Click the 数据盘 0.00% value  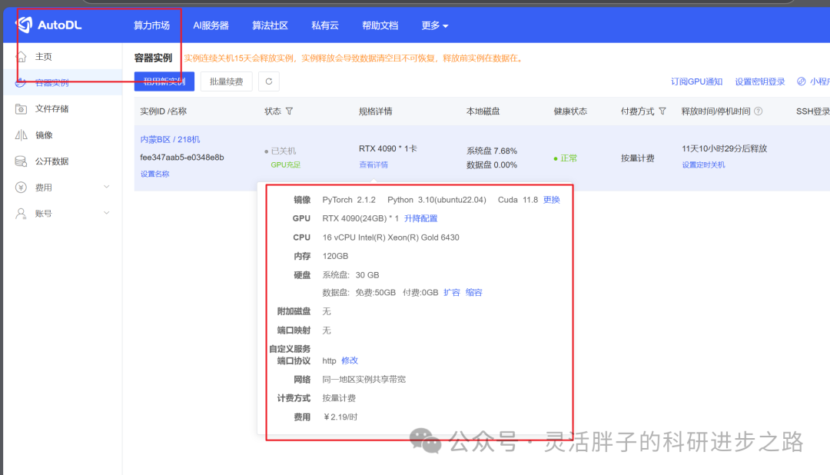click(x=492, y=165)
